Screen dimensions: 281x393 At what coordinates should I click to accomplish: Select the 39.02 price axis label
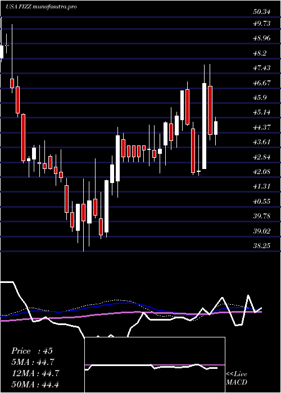pos(261,231)
